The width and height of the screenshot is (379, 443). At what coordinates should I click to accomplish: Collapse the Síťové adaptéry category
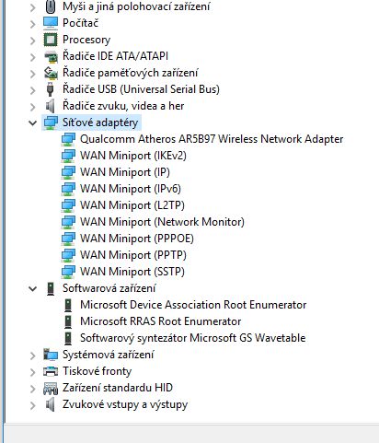[32, 122]
